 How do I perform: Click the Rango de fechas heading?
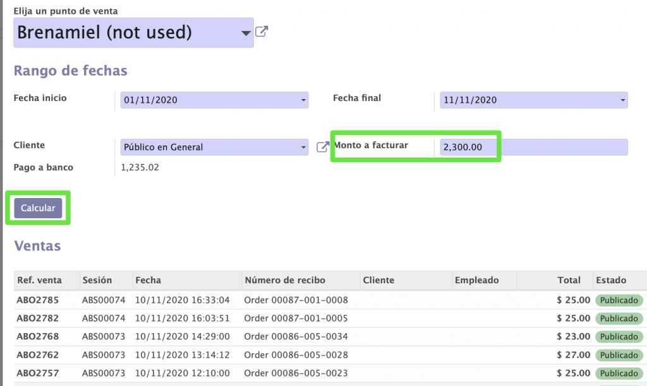[x=71, y=71]
